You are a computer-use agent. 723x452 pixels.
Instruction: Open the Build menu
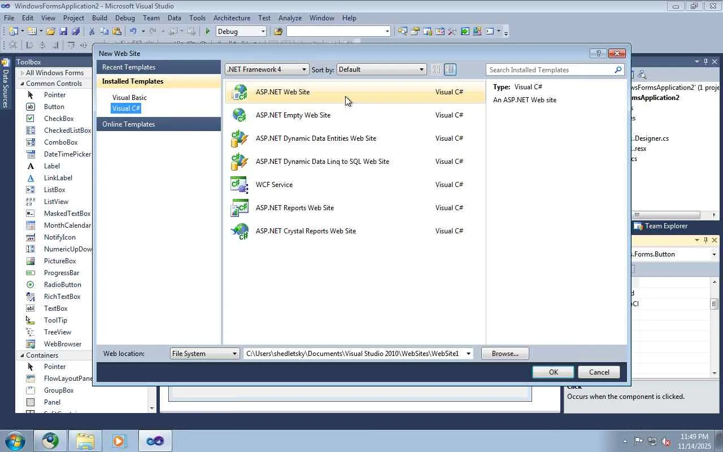point(99,18)
